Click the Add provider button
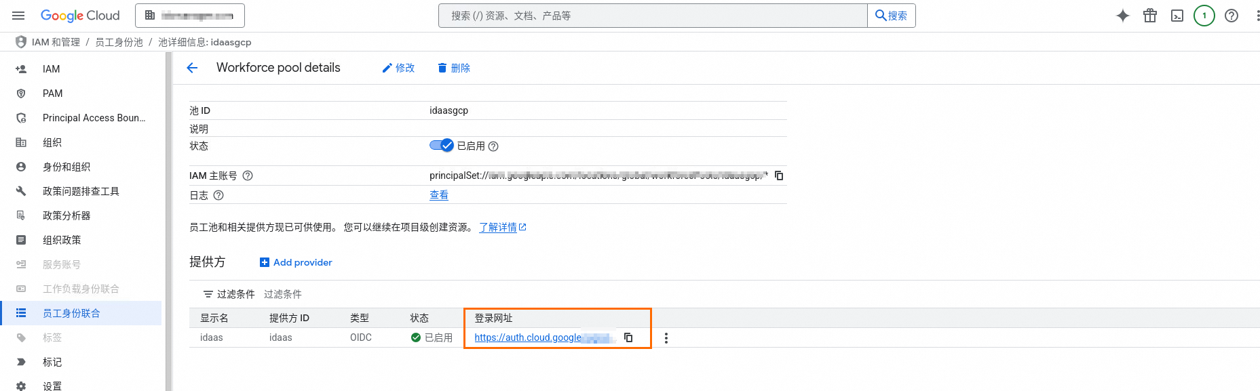This screenshot has height=391, width=1260. tap(296, 262)
